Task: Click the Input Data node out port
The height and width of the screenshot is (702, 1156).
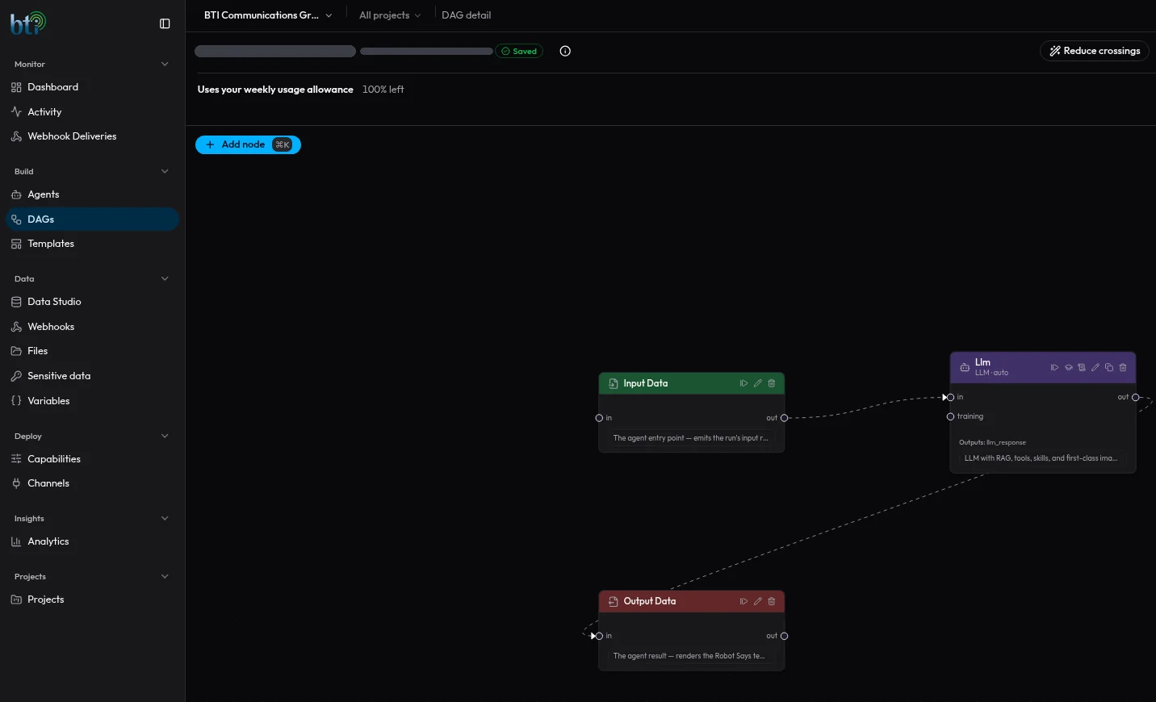Action: pyautogui.click(x=784, y=418)
